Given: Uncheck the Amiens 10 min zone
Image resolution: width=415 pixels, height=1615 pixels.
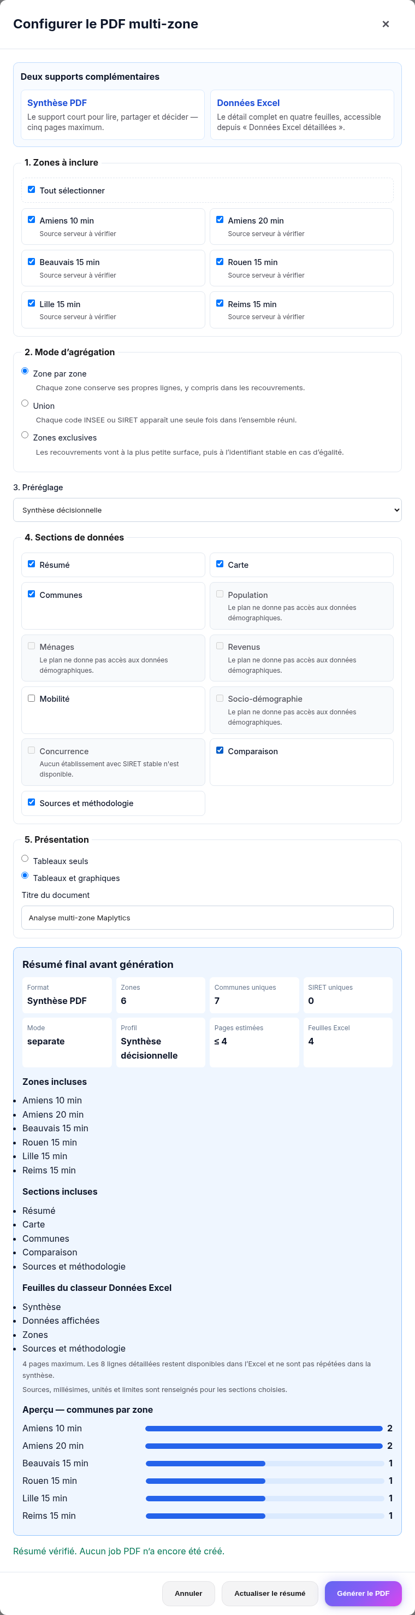Looking at the screenshot, I should point(31,219).
